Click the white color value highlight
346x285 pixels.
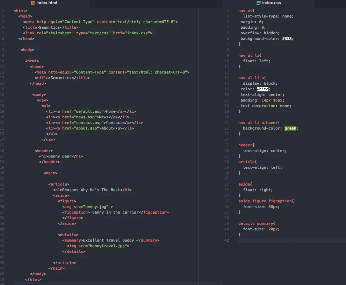[x=262, y=89]
